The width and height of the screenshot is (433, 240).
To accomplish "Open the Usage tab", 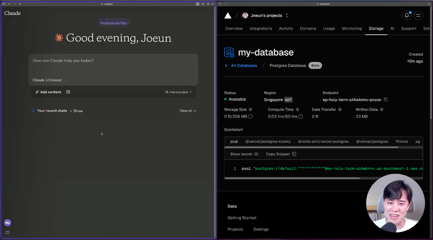I will pos(329,28).
